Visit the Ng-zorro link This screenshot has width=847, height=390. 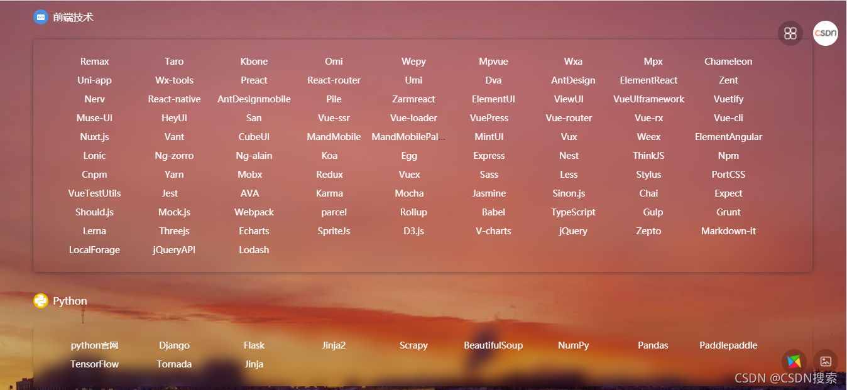click(x=175, y=156)
